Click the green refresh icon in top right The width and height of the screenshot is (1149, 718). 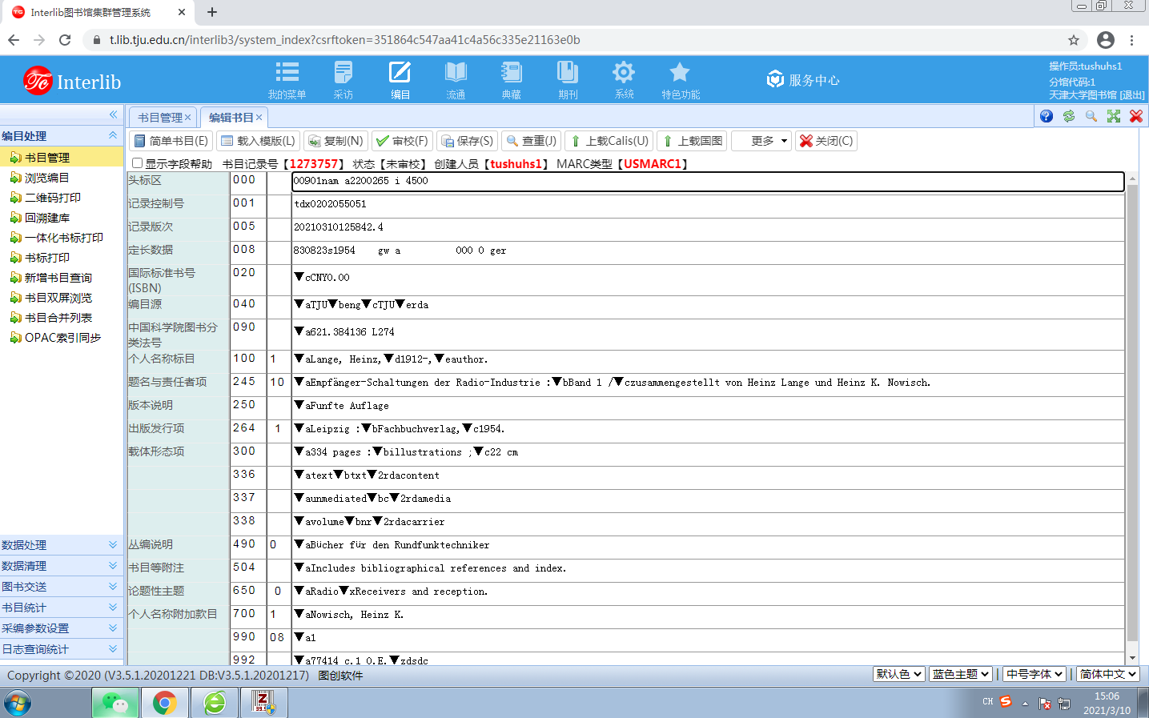click(x=1069, y=116)
